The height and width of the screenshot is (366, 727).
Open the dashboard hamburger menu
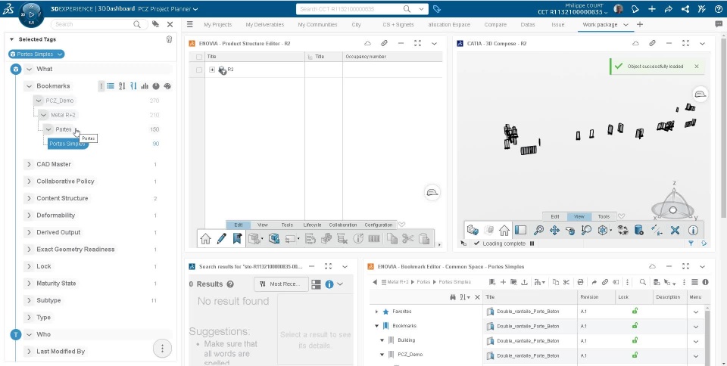tap(189, 24)
